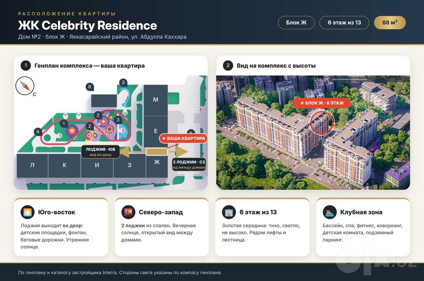The image size is (424, 281).
Task: Click badge 2 next to Вид на комплекс heading
Action: point(228,66)
